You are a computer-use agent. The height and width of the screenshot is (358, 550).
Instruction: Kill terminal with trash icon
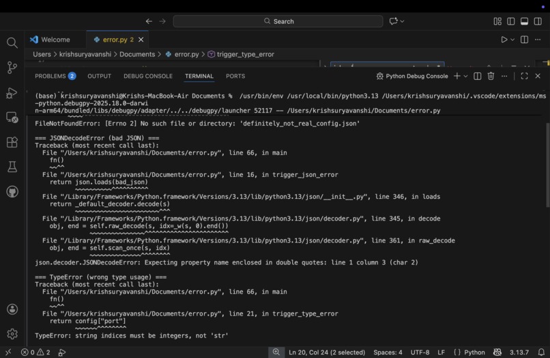tap(491, 77)
